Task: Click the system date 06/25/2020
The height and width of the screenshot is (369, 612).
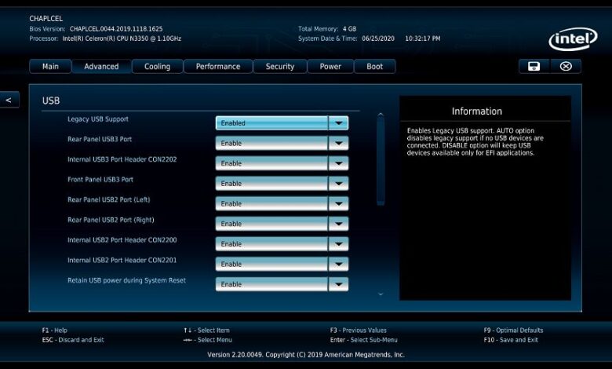Action: tap(378, 38)
